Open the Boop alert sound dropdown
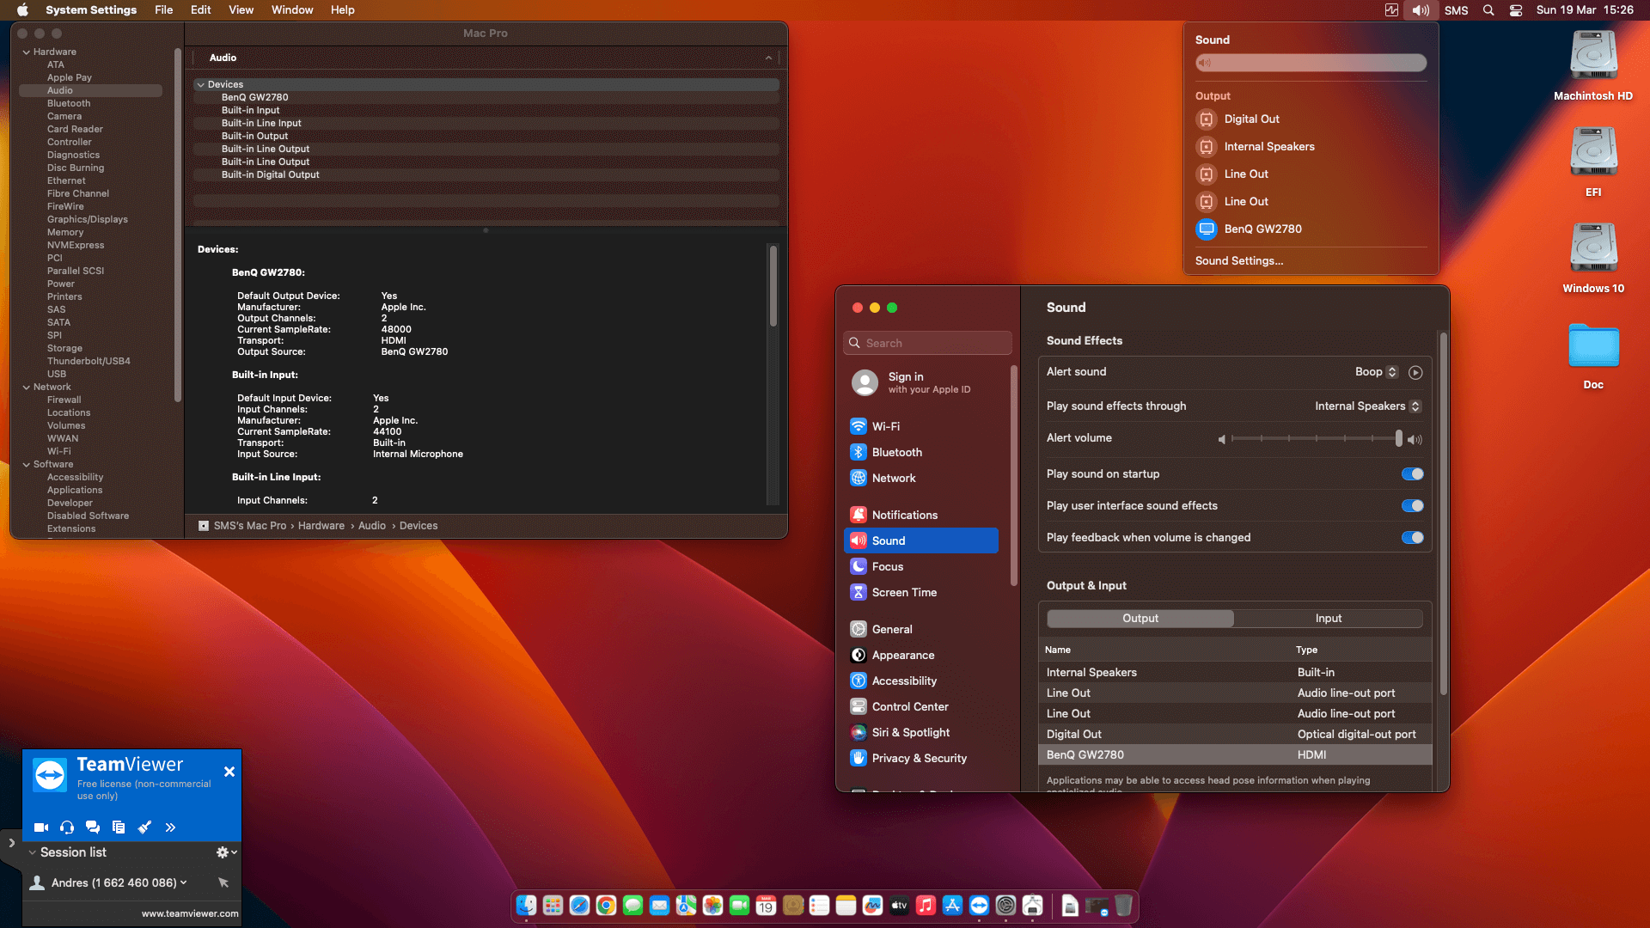The height and width of the screenshot is (928, 1650). coord(1377,372)
